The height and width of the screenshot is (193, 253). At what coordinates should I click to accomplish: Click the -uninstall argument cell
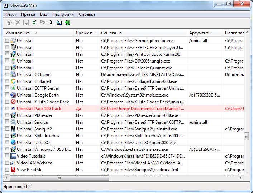(x=198, y=122)
